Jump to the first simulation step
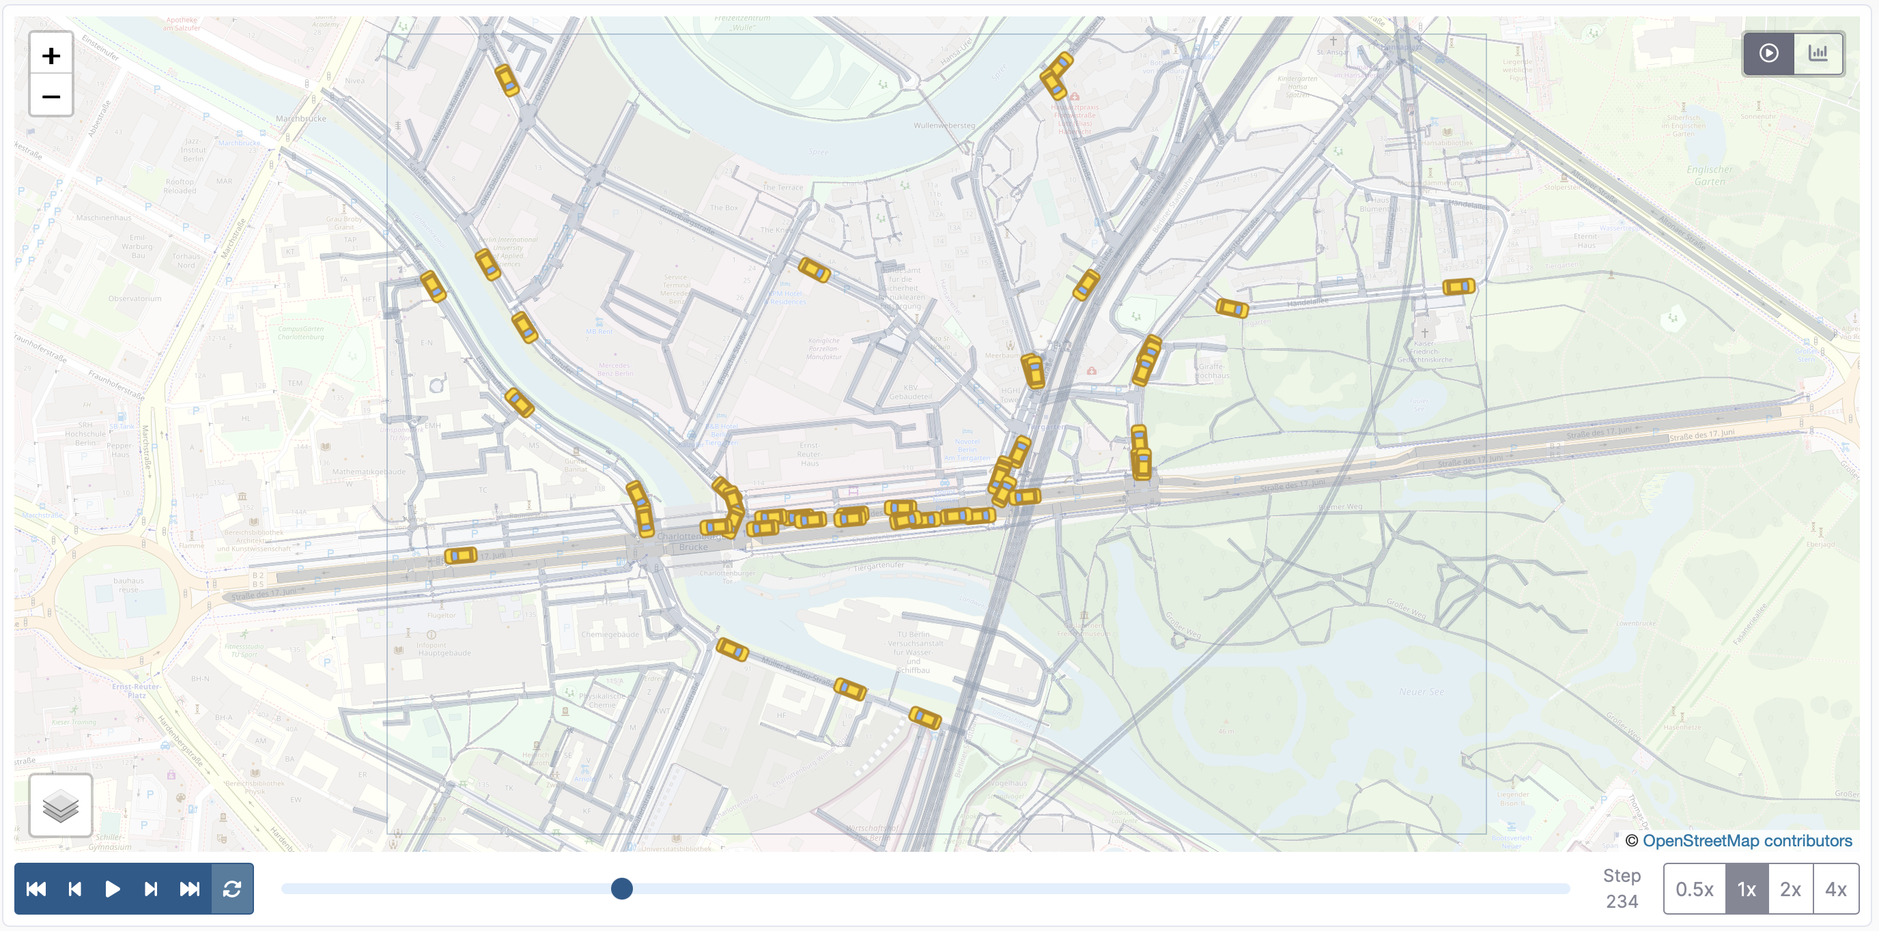This screenshot has height=931, width=1879. 36,889
